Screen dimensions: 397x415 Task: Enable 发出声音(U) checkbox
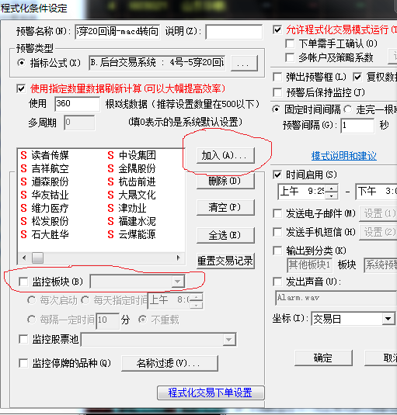pyautogui.click(x=277, y=282)
